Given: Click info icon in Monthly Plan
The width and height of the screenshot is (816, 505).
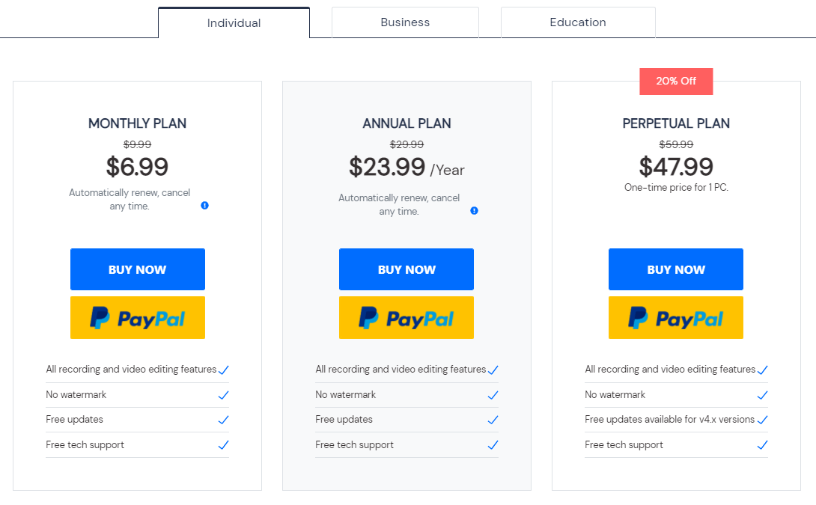Looking at the screenshot, I should pos(204,206).
